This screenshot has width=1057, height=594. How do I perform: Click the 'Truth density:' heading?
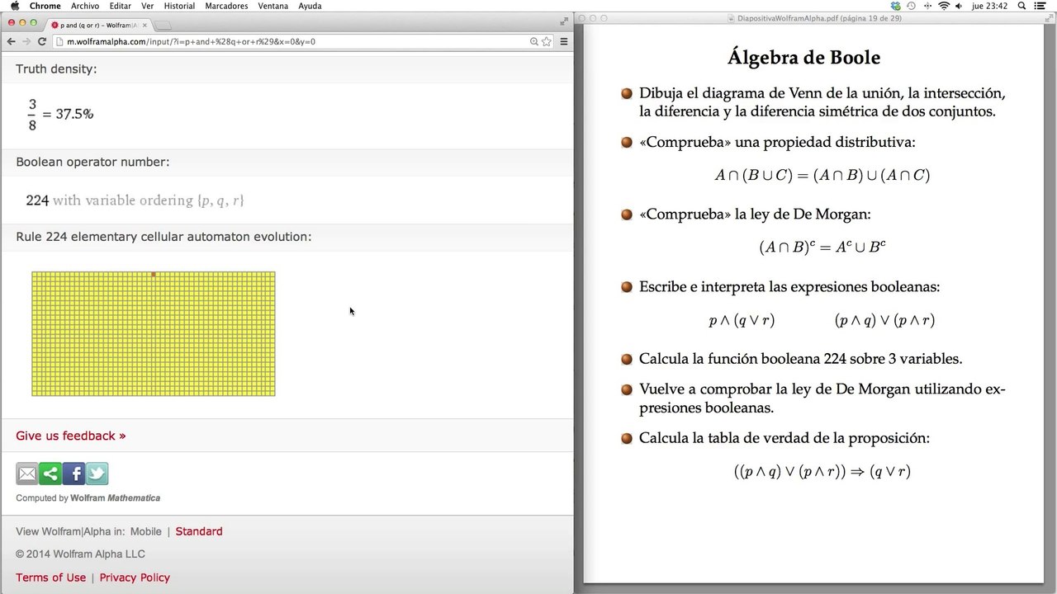(x=56, y=69)
